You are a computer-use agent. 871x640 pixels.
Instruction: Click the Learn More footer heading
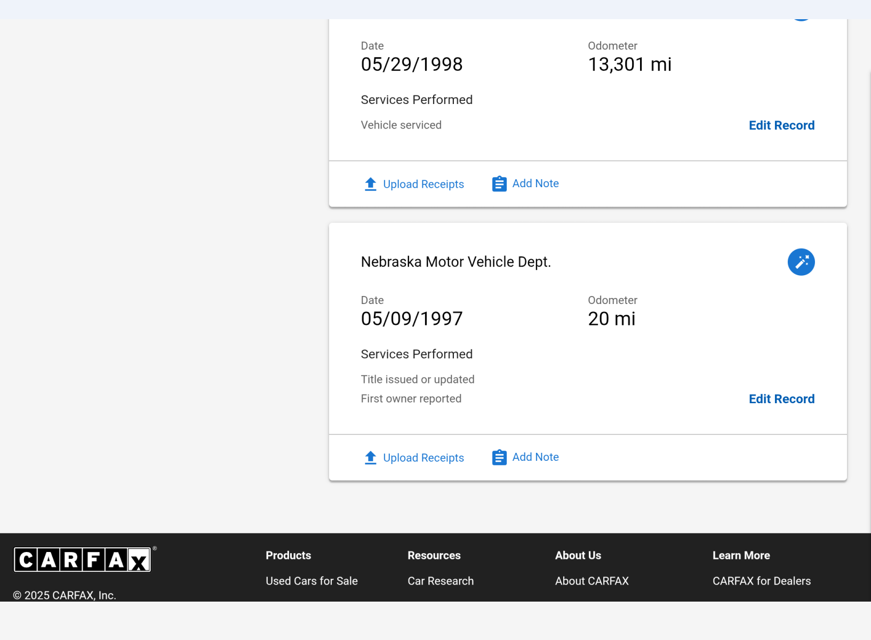[x=741, y=555]
